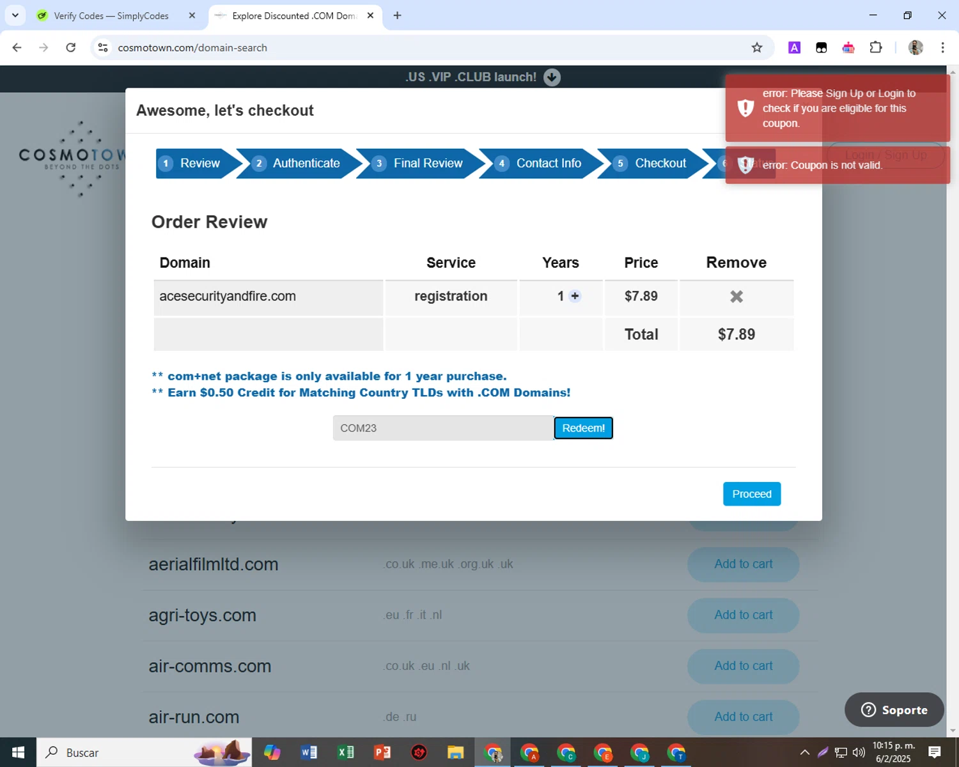Image resolution: width=959 pixels, height=767 pixels.
Task: Switch to the Chrome profile J window
Action: coord(639,752)
